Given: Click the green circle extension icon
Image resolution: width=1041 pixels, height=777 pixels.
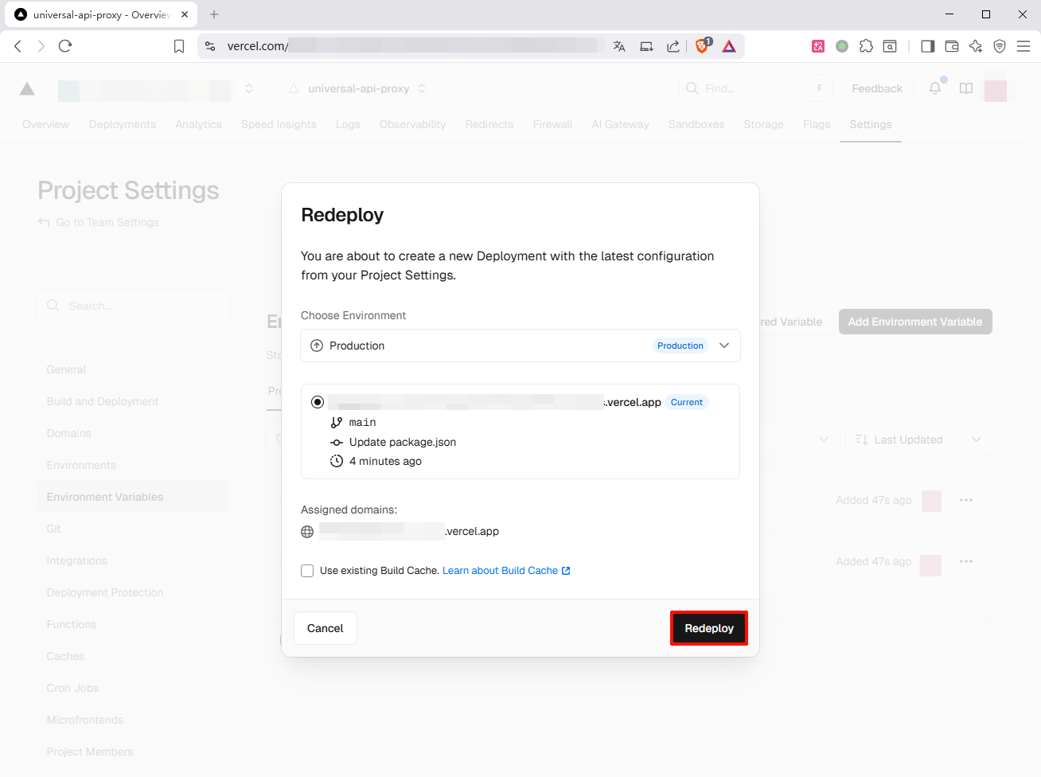Looking at the screenshot, I should coord(842,46).
